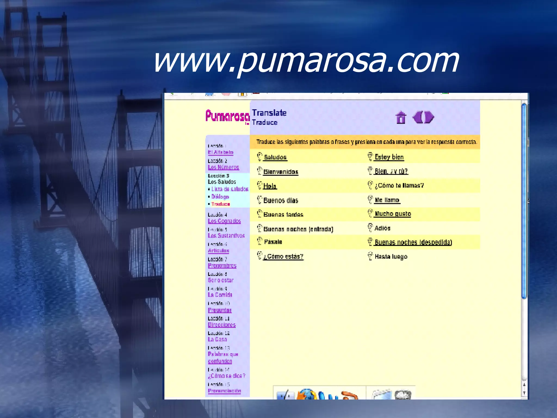This screenshot has width=557, height=418.
Task: Open Palabras que confunden lesson link
Action: [x=223, y=358]
